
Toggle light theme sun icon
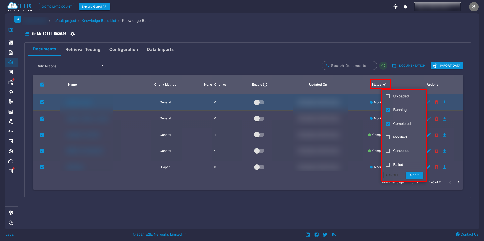[395, 7]
